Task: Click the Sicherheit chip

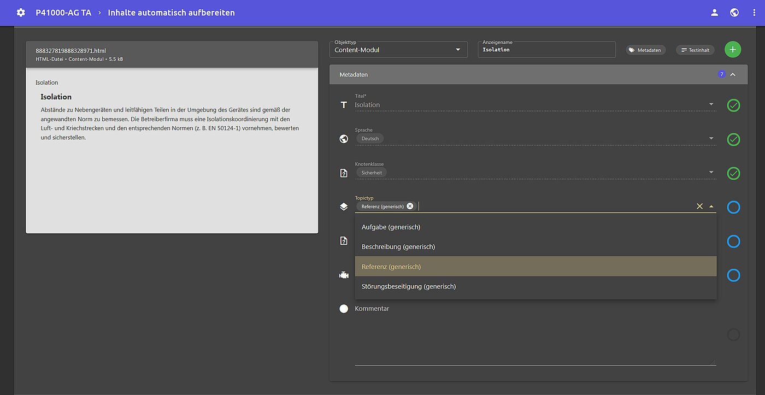Action: [x=372, y=172]
